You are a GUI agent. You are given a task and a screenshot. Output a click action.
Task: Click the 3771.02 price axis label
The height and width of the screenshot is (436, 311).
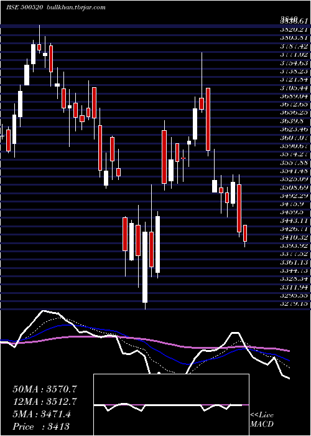[x=294, y=54]
